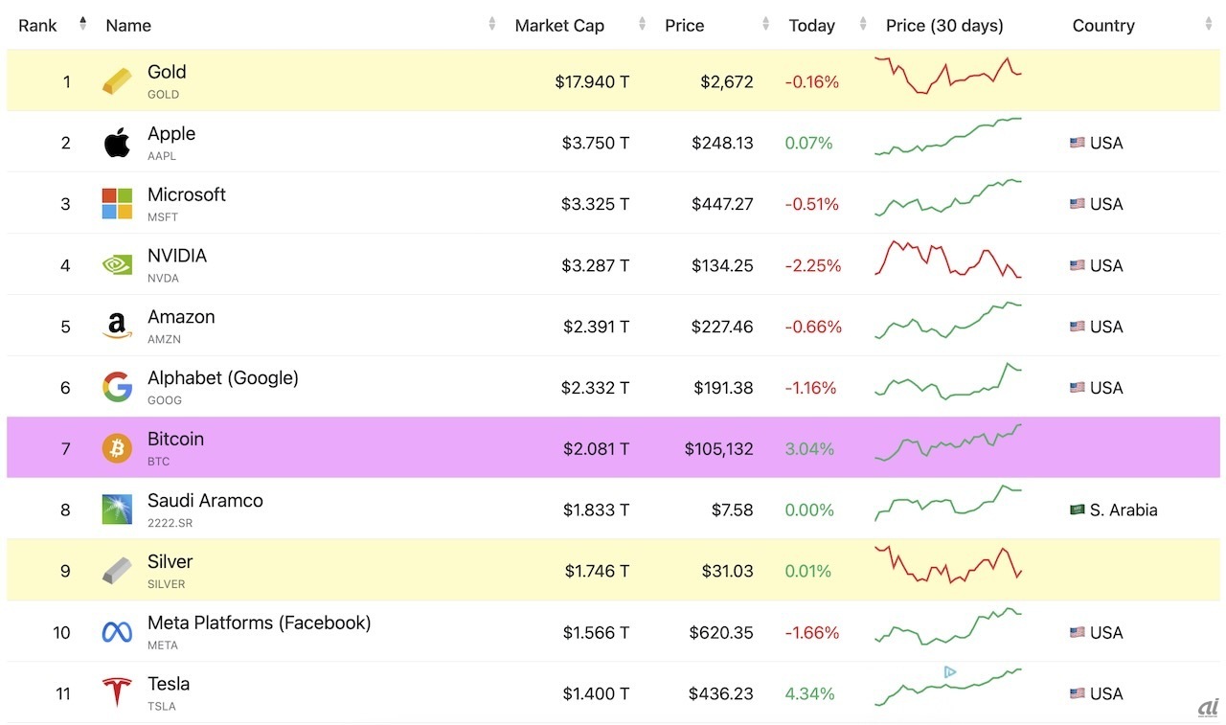Click the Tesla logo icon
This screenshot has width=1226, height=725.
[x=117, y=692]
